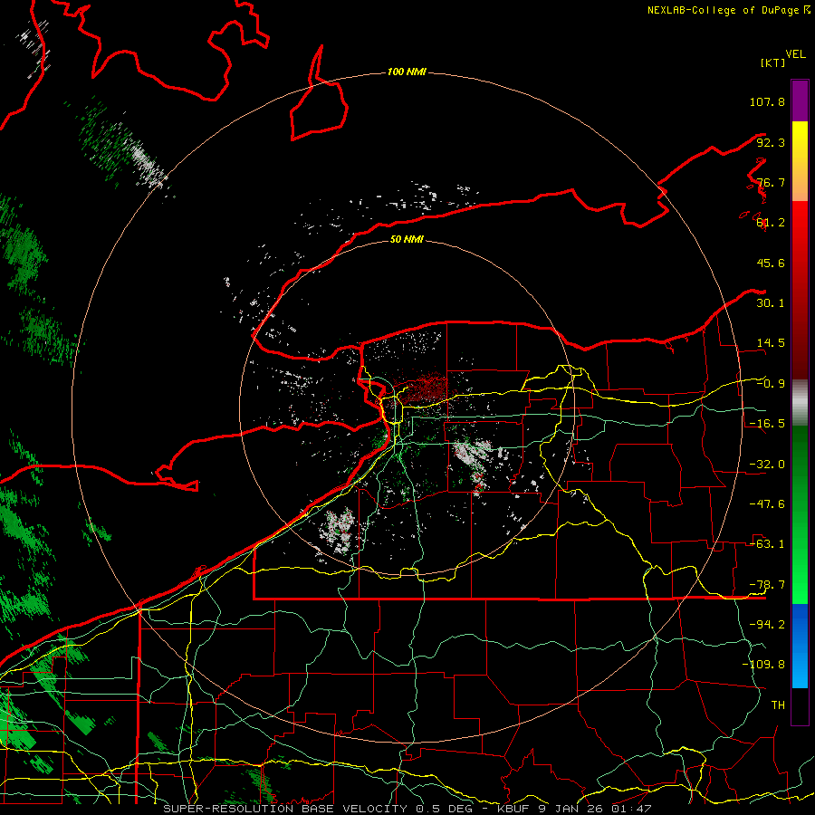Screen dimensions: 815x815
Task: Click the 100 NMI range ring label
Action: click(407, 72)
